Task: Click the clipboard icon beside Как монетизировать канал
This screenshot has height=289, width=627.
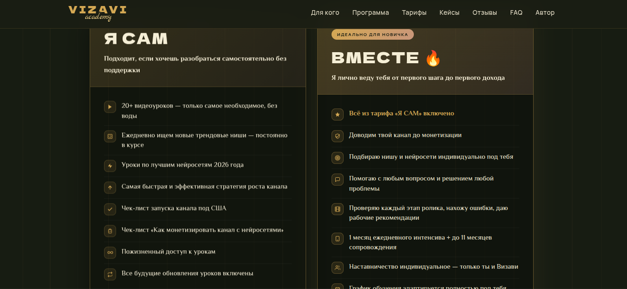Action: click(110, 231)
